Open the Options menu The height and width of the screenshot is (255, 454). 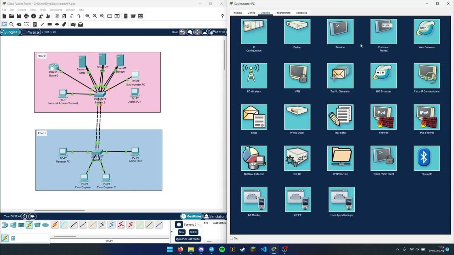coord(22,10)
